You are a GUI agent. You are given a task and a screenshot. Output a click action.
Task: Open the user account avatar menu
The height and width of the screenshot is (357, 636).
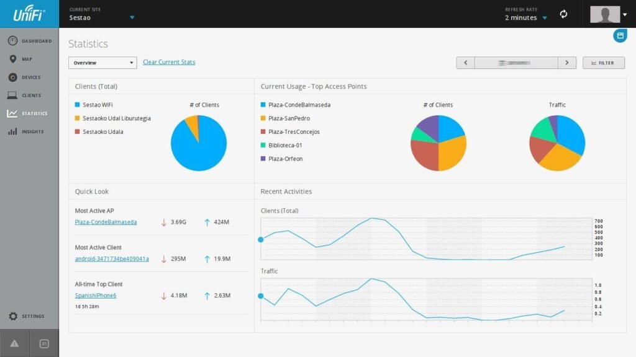coord(609,14)
